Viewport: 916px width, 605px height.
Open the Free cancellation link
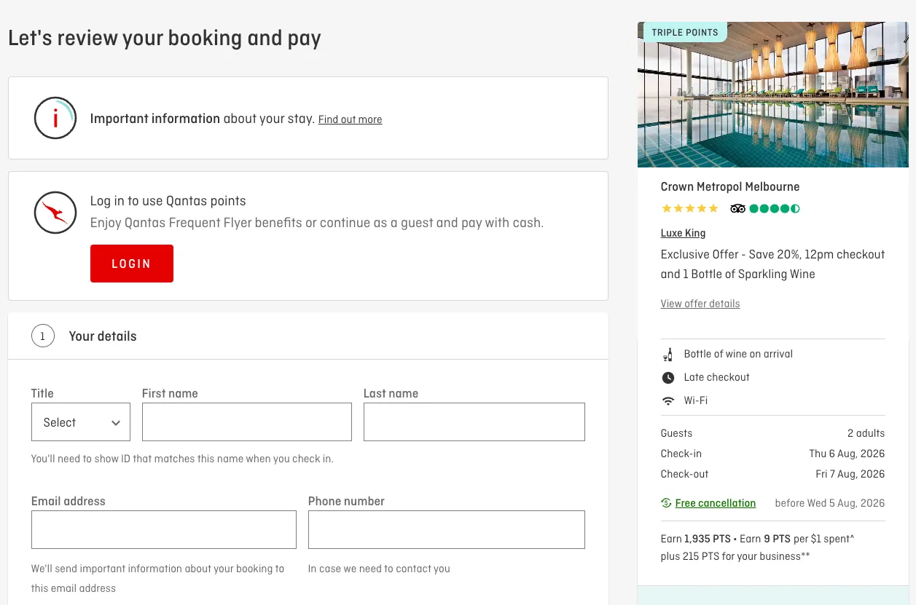pos(716,503)
